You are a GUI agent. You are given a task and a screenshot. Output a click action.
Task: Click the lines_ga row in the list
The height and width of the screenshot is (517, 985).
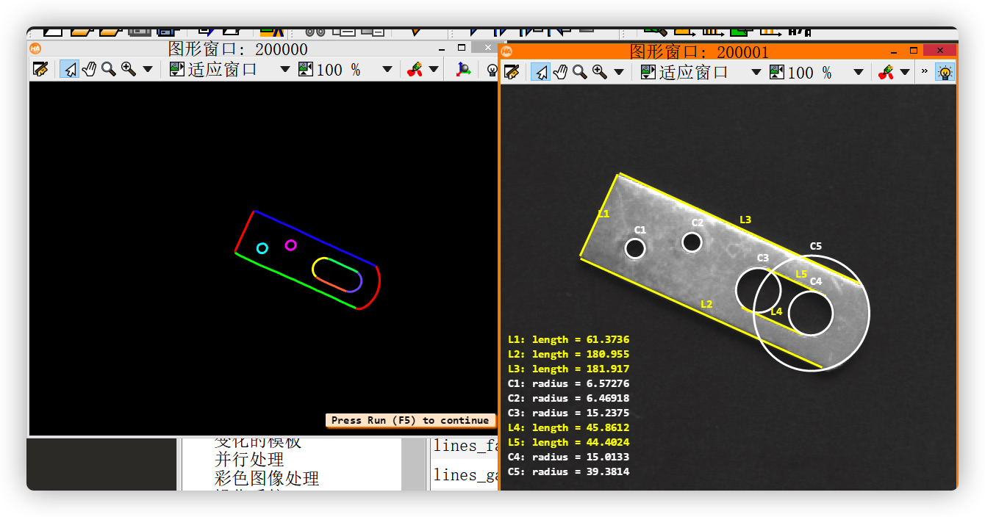click(465, 475)
